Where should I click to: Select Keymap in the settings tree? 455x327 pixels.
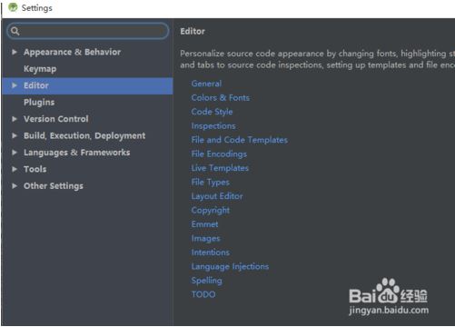coord(40,69)
